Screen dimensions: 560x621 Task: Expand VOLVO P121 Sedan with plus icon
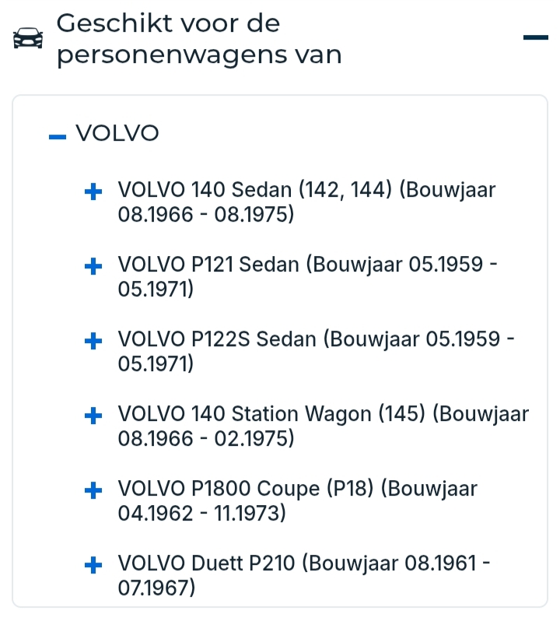tap(93, 266)
